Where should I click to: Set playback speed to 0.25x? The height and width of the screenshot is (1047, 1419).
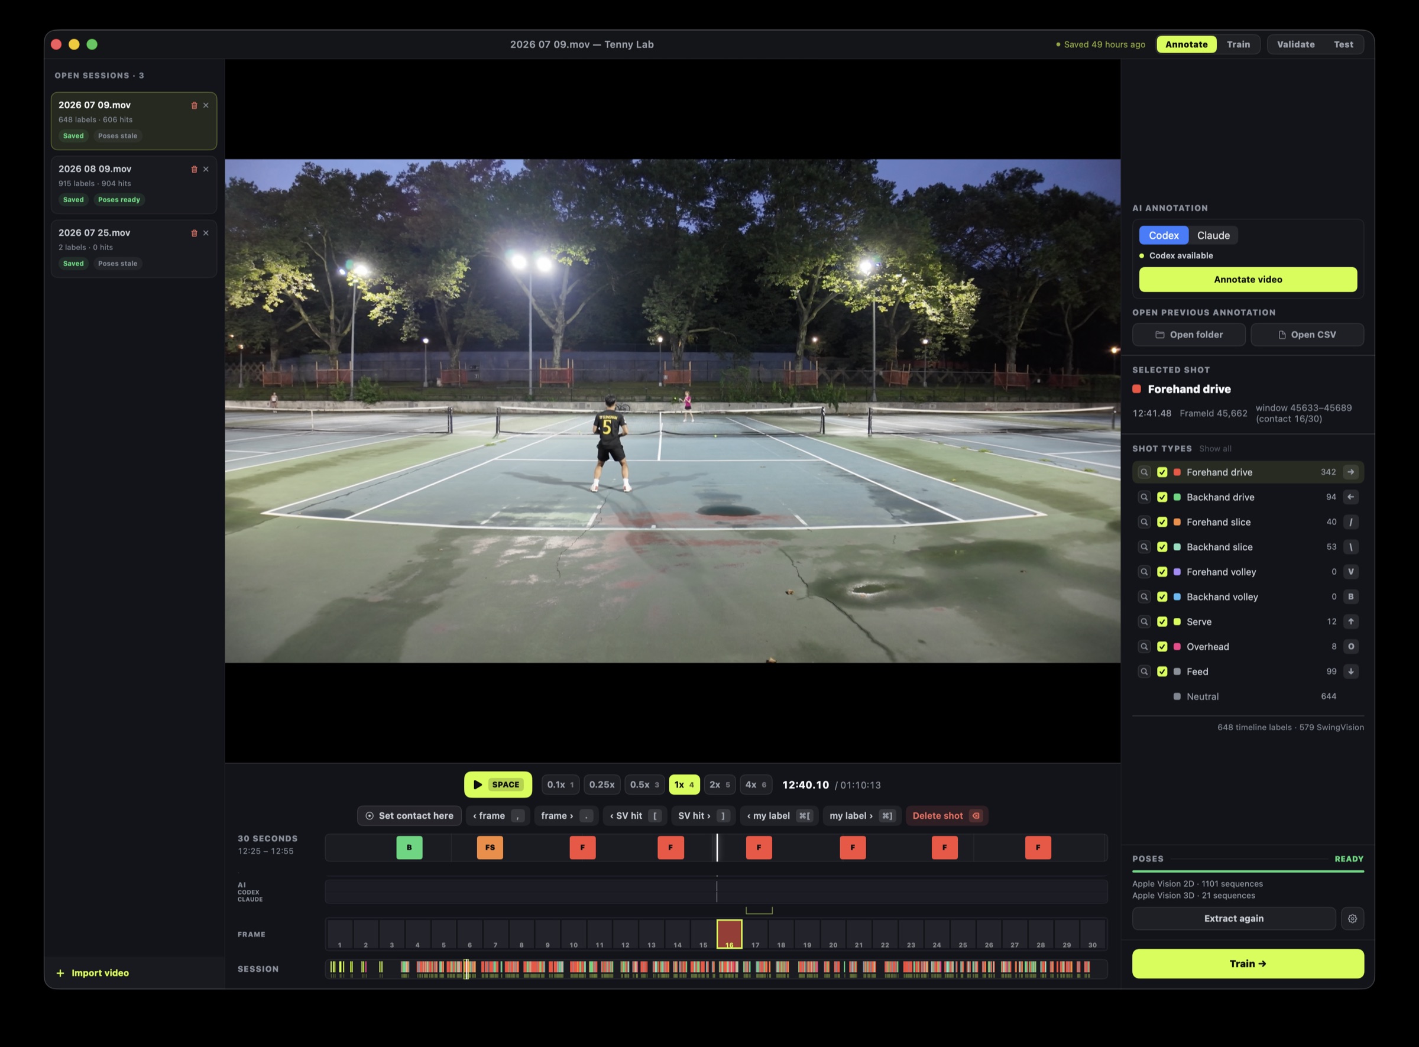601,785
